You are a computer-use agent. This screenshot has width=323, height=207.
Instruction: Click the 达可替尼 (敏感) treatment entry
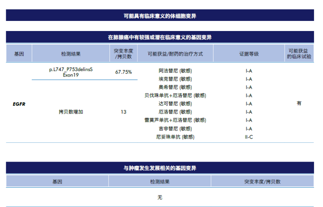coord(175,104)
